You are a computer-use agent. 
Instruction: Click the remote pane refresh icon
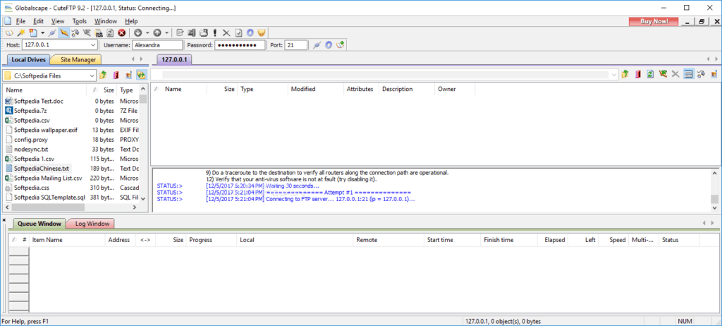pos(650,74)
